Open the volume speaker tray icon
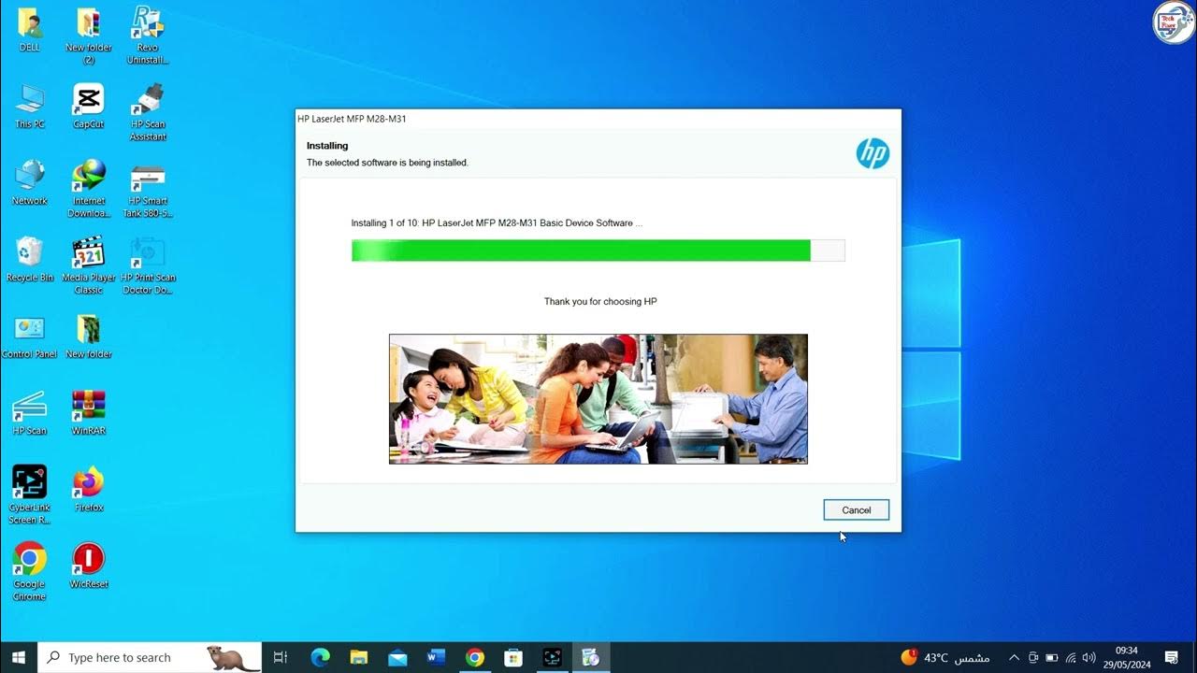 [x=1089, y=657]
